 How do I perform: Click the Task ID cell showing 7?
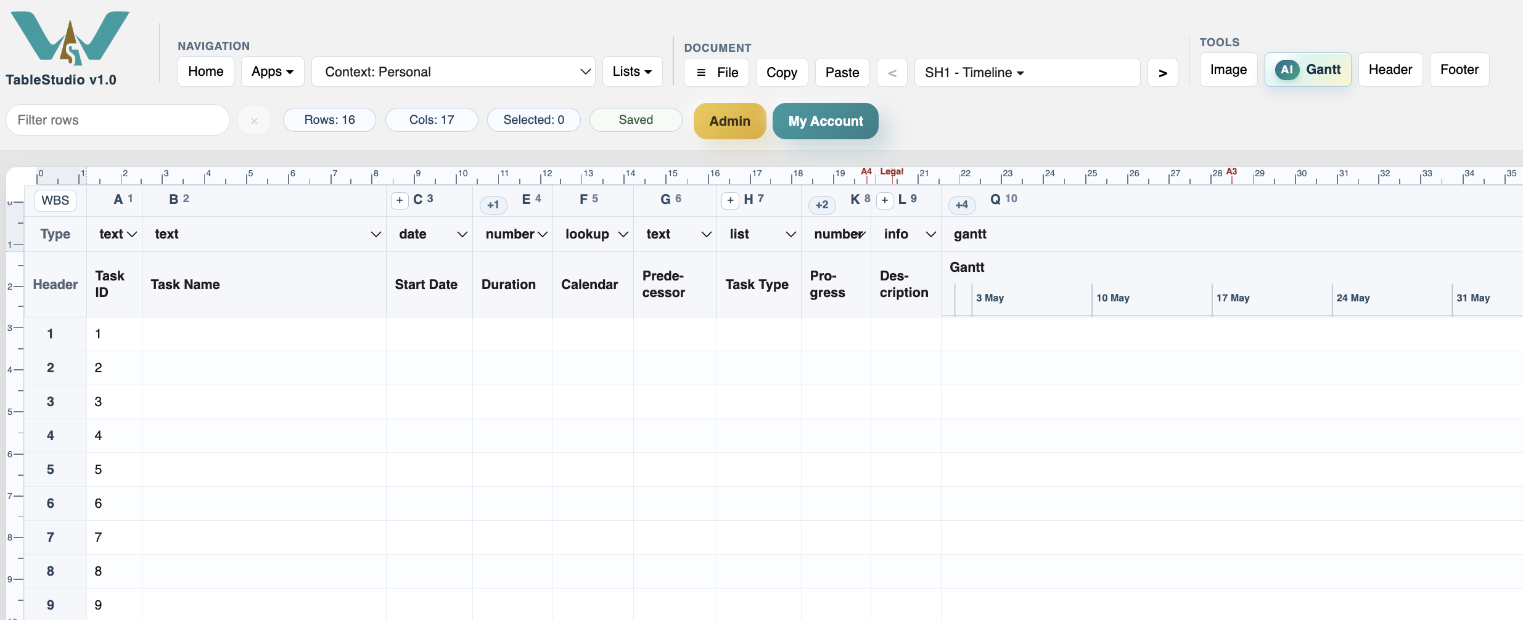[114, 537]
